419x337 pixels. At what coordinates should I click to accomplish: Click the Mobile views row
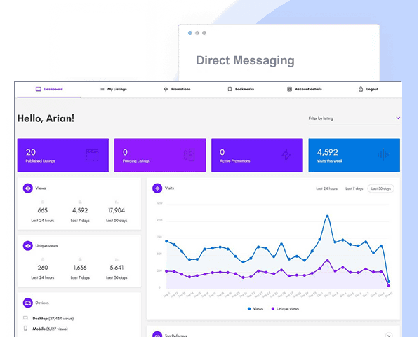46,329
